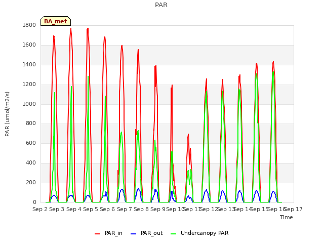Viewport: 324px width, 243px height.
Task: Click the Sep 7 x-axis tick label
Action: [125, 209]
